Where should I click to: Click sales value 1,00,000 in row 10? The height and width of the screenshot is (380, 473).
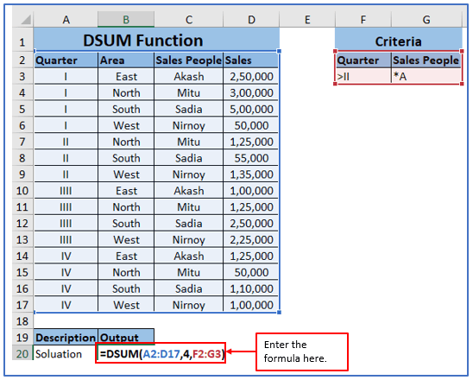pyautogui.click(x=251, y=191)
